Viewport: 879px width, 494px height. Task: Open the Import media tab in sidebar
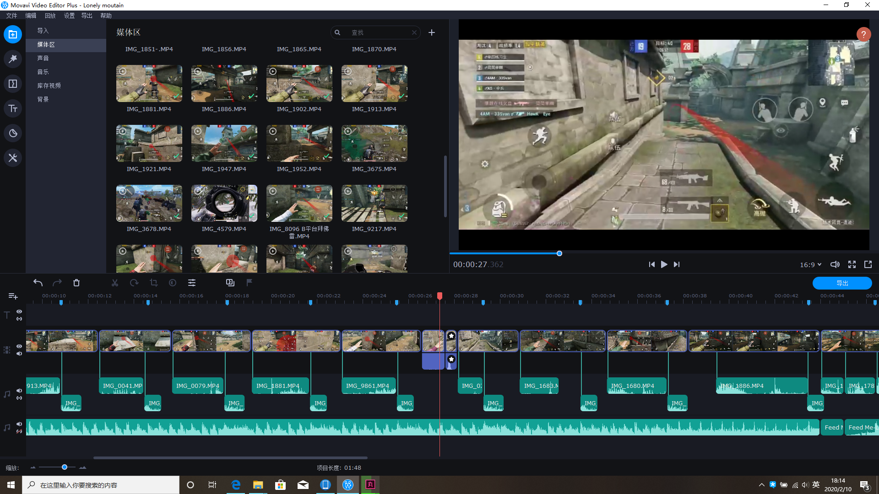coord(13,34)
